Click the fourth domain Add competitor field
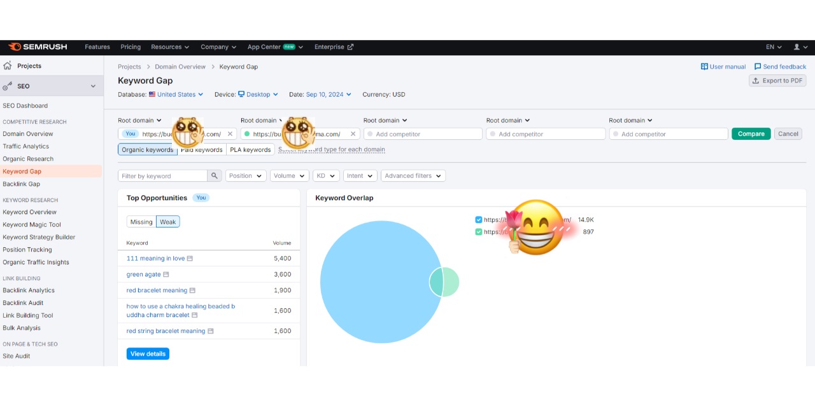 (x=546, y=134)
